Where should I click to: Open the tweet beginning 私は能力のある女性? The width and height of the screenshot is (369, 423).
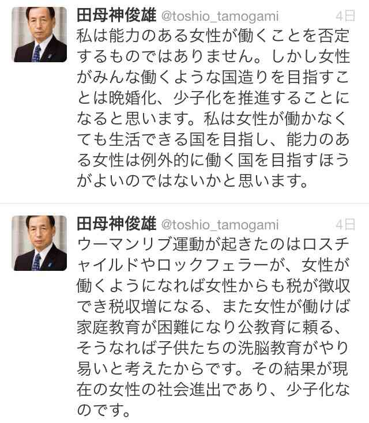[213, 108]
